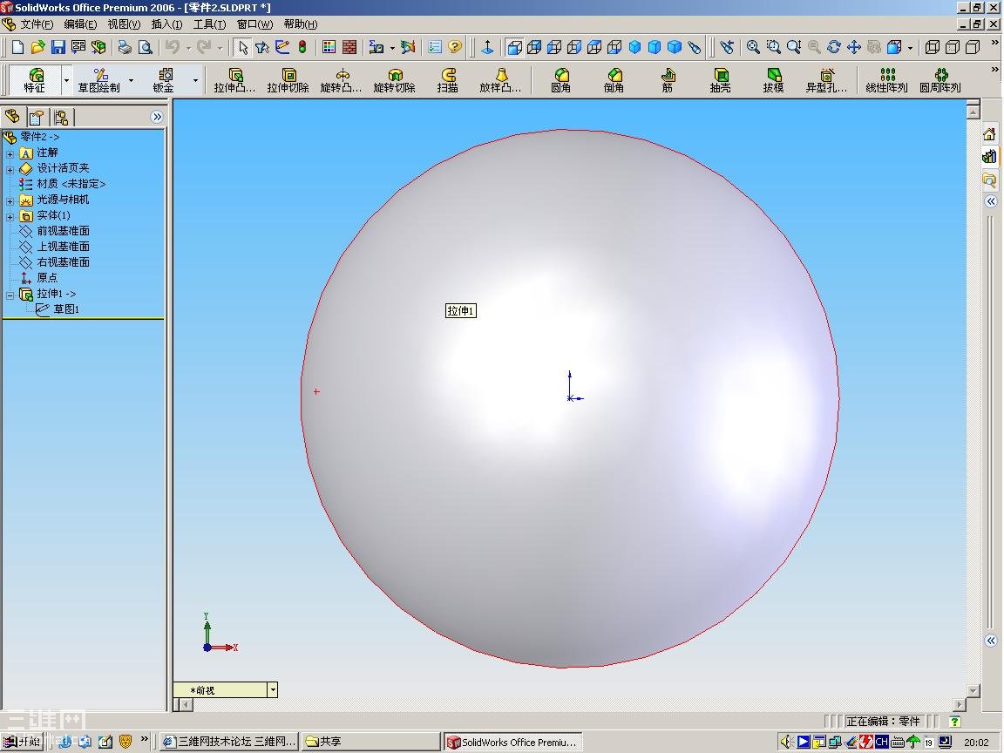Open the view orientation *前视 dropdown arrow
The width and height of the screenshot is (1004, 753).
[x=273, y=689]
